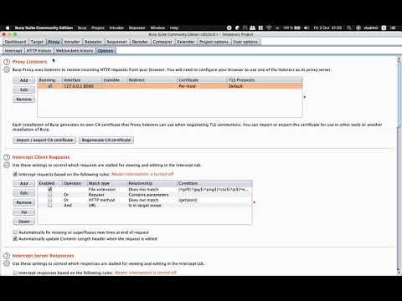The width and height of the screenshot is (402, 301).
Task: Open the Help menu
Action: click(174, 28)
